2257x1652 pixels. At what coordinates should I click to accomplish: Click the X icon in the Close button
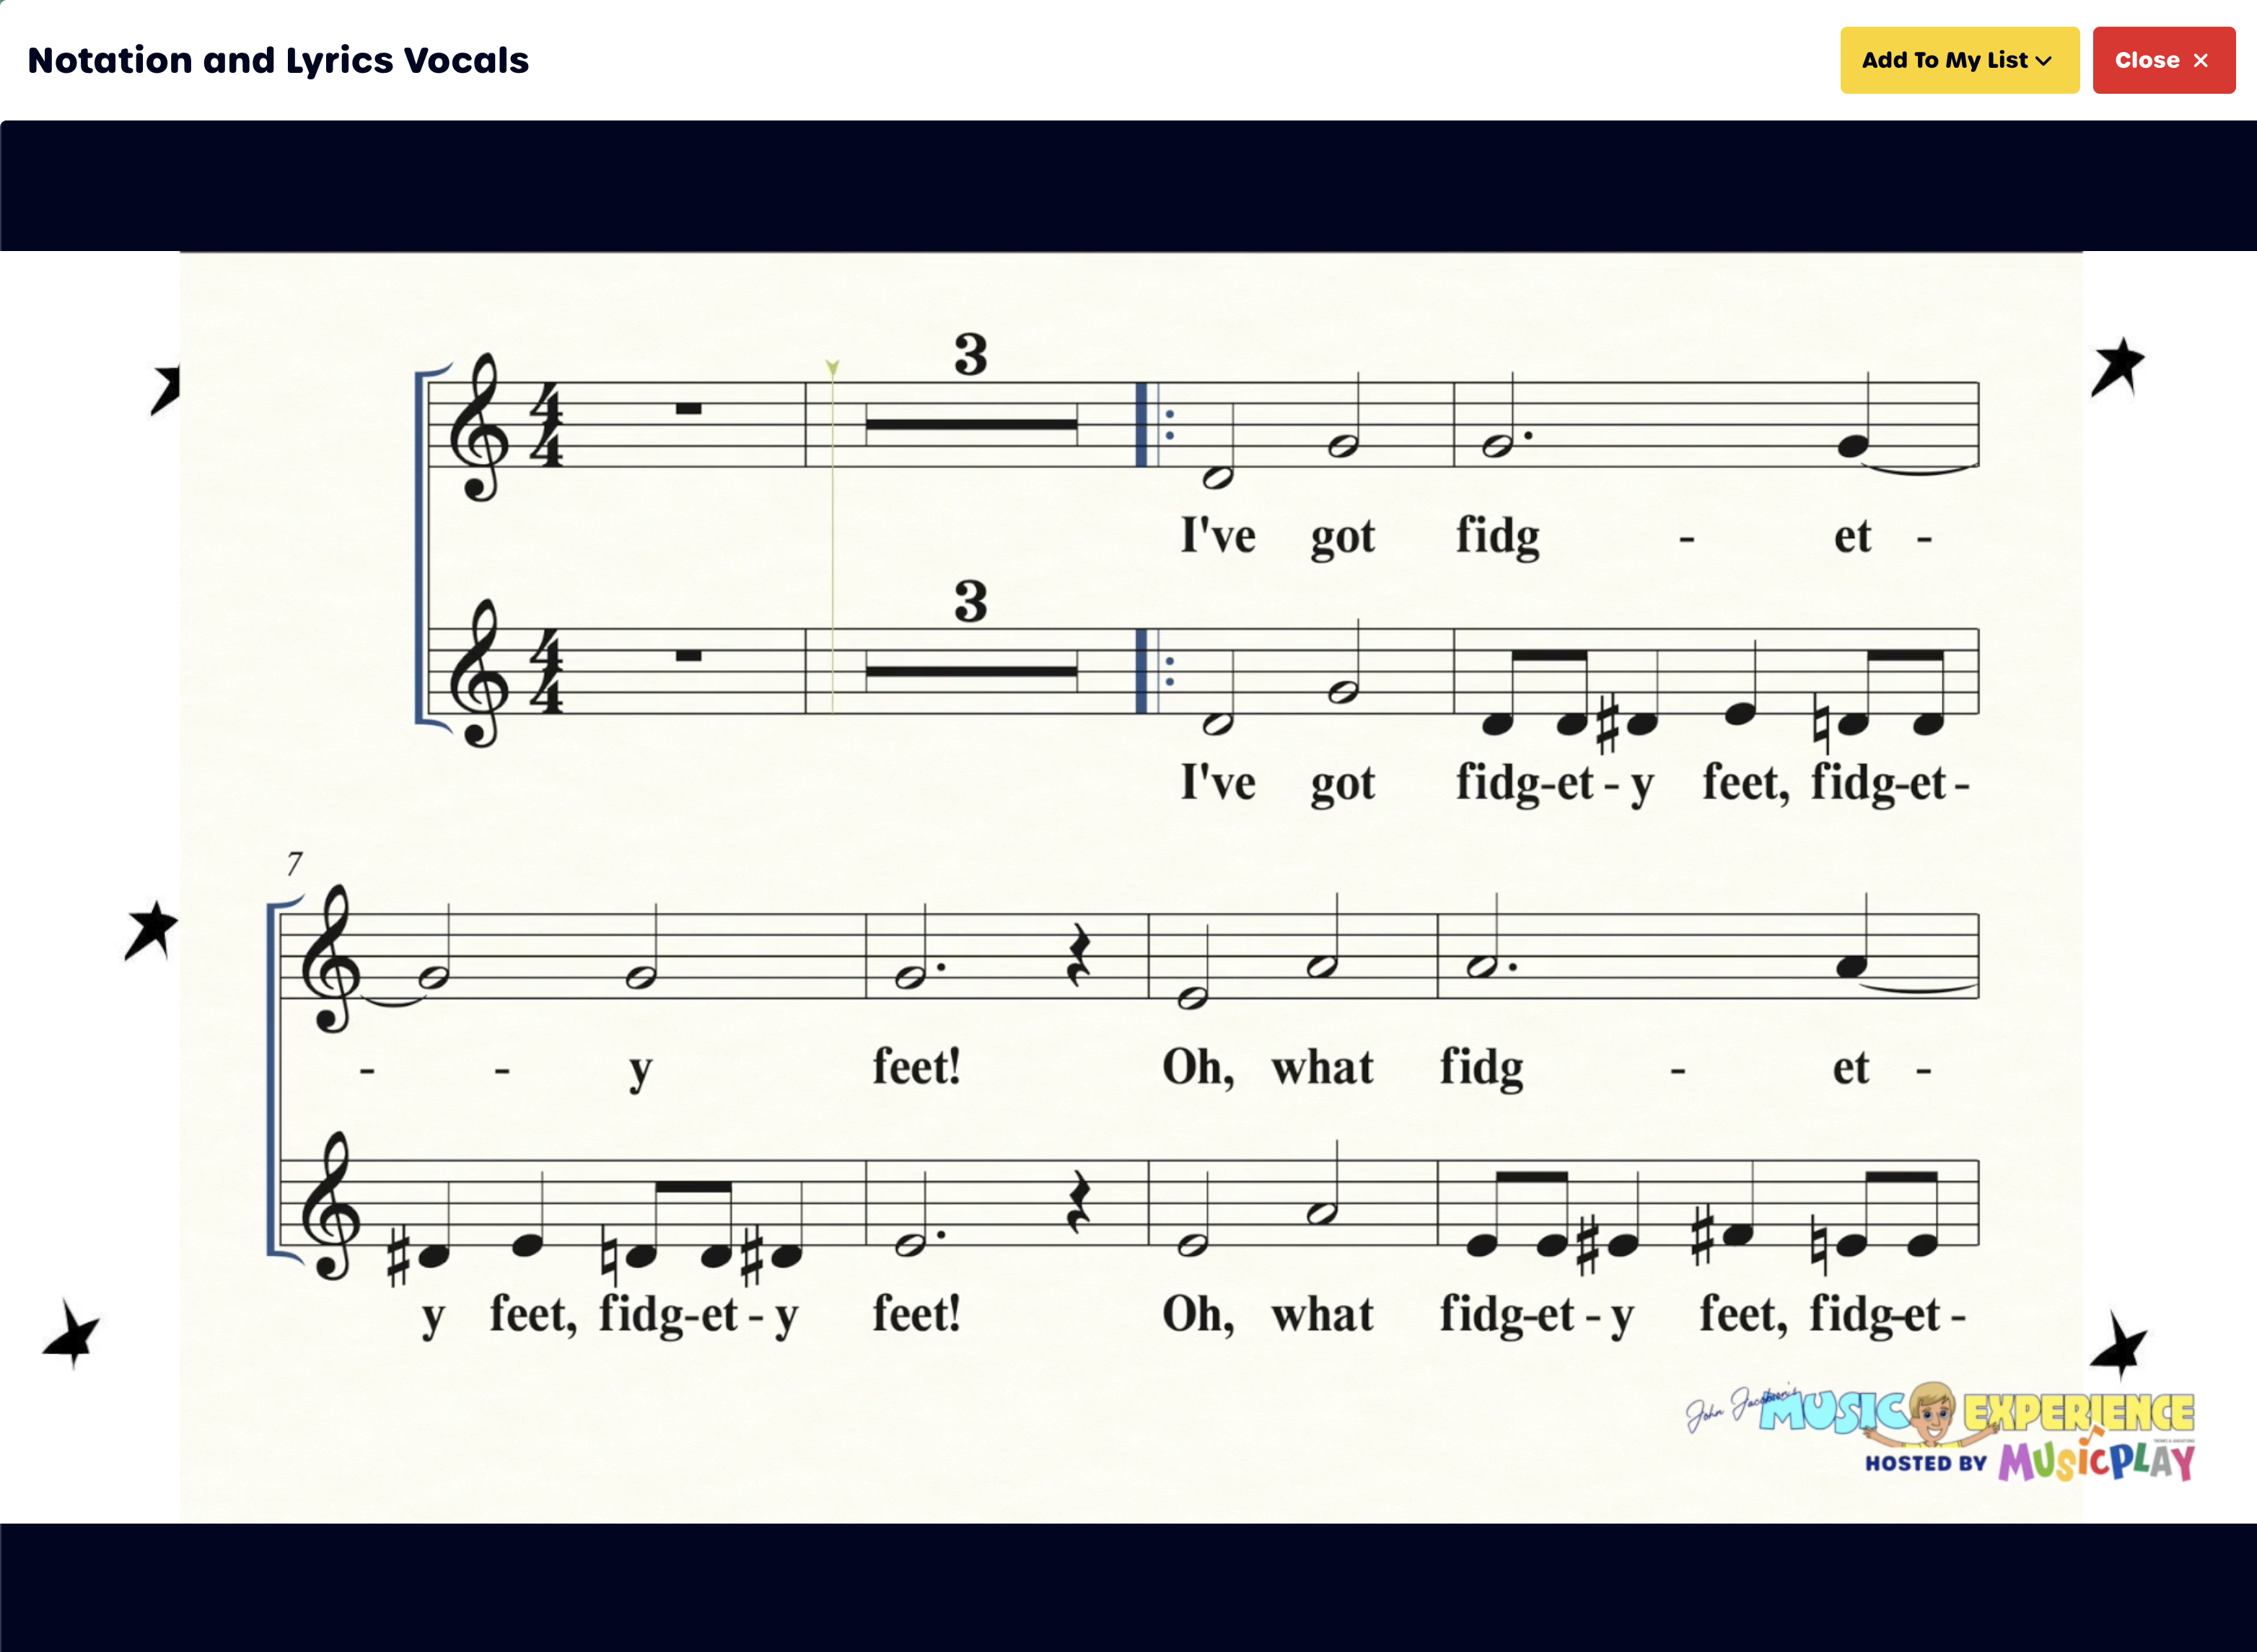coord(2200,61)
